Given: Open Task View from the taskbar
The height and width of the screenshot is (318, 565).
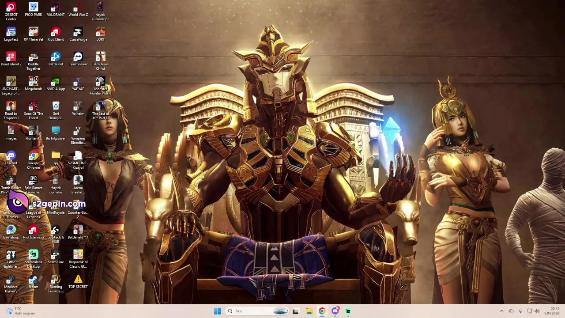Looking at the screenshot, I should pyautogui.click(x=295, y=311).
